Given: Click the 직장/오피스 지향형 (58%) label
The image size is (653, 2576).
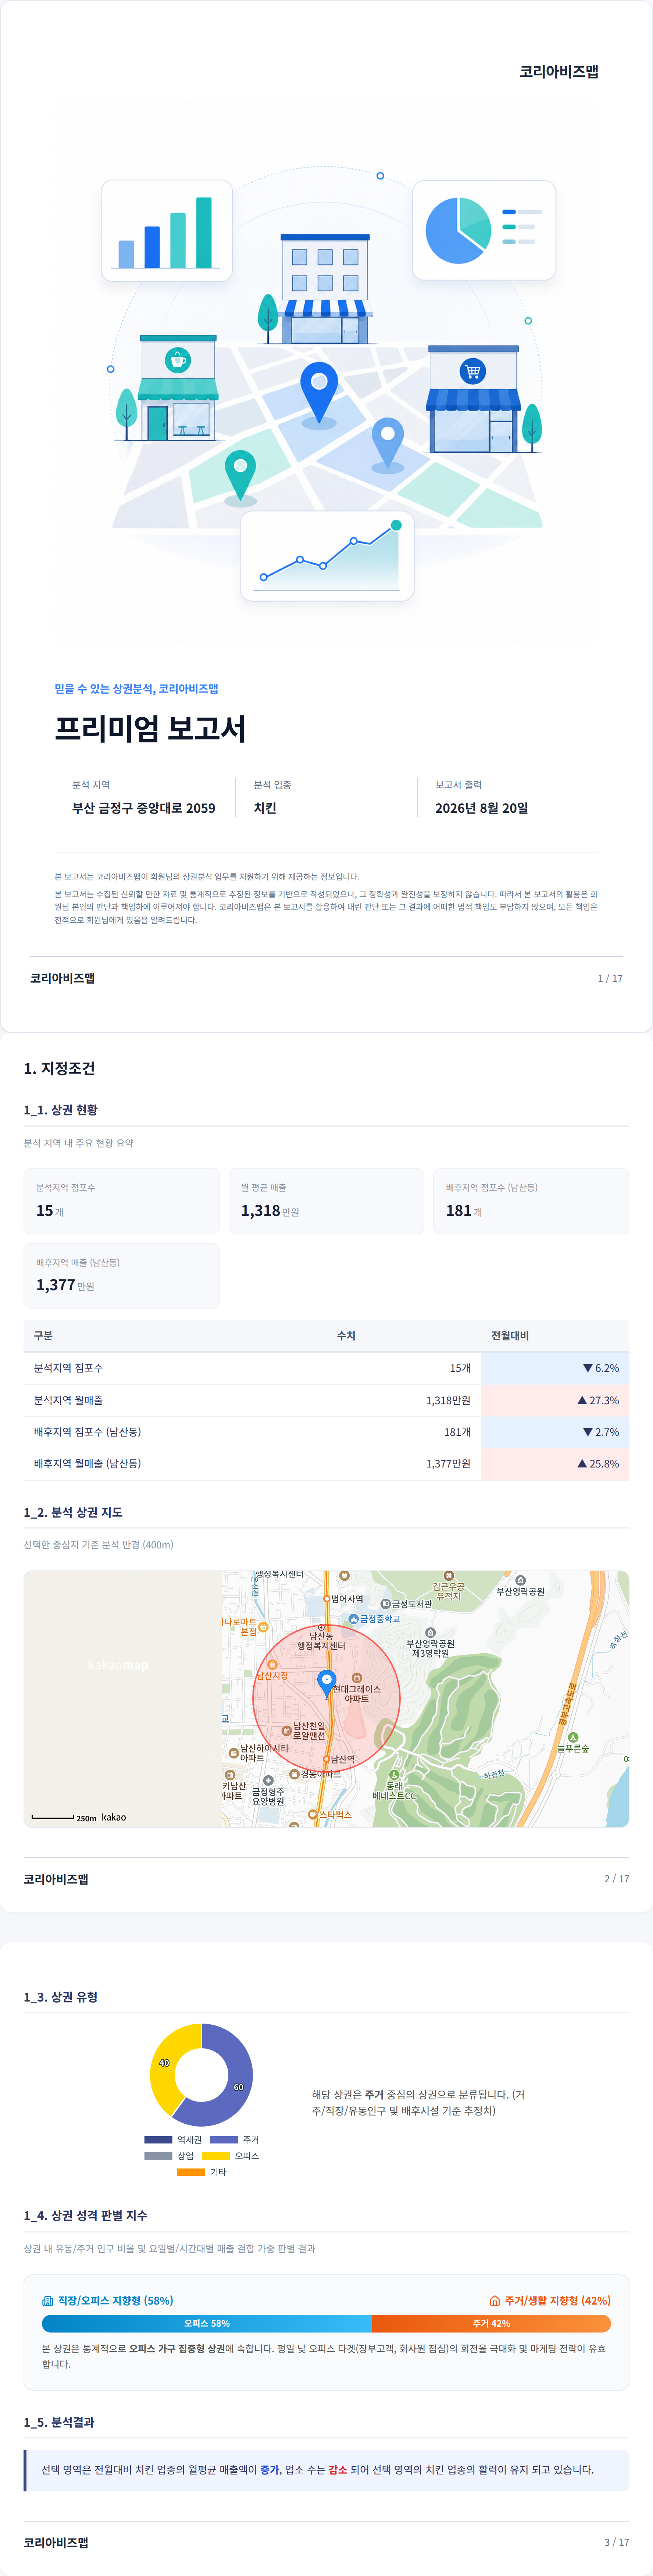Looking at the screenshot, I should [115, 2301].
